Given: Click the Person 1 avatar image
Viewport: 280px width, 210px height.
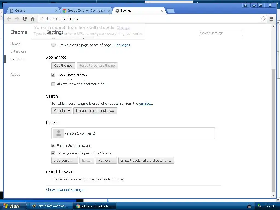Looking at the screenshot, I should click(59, 133).
